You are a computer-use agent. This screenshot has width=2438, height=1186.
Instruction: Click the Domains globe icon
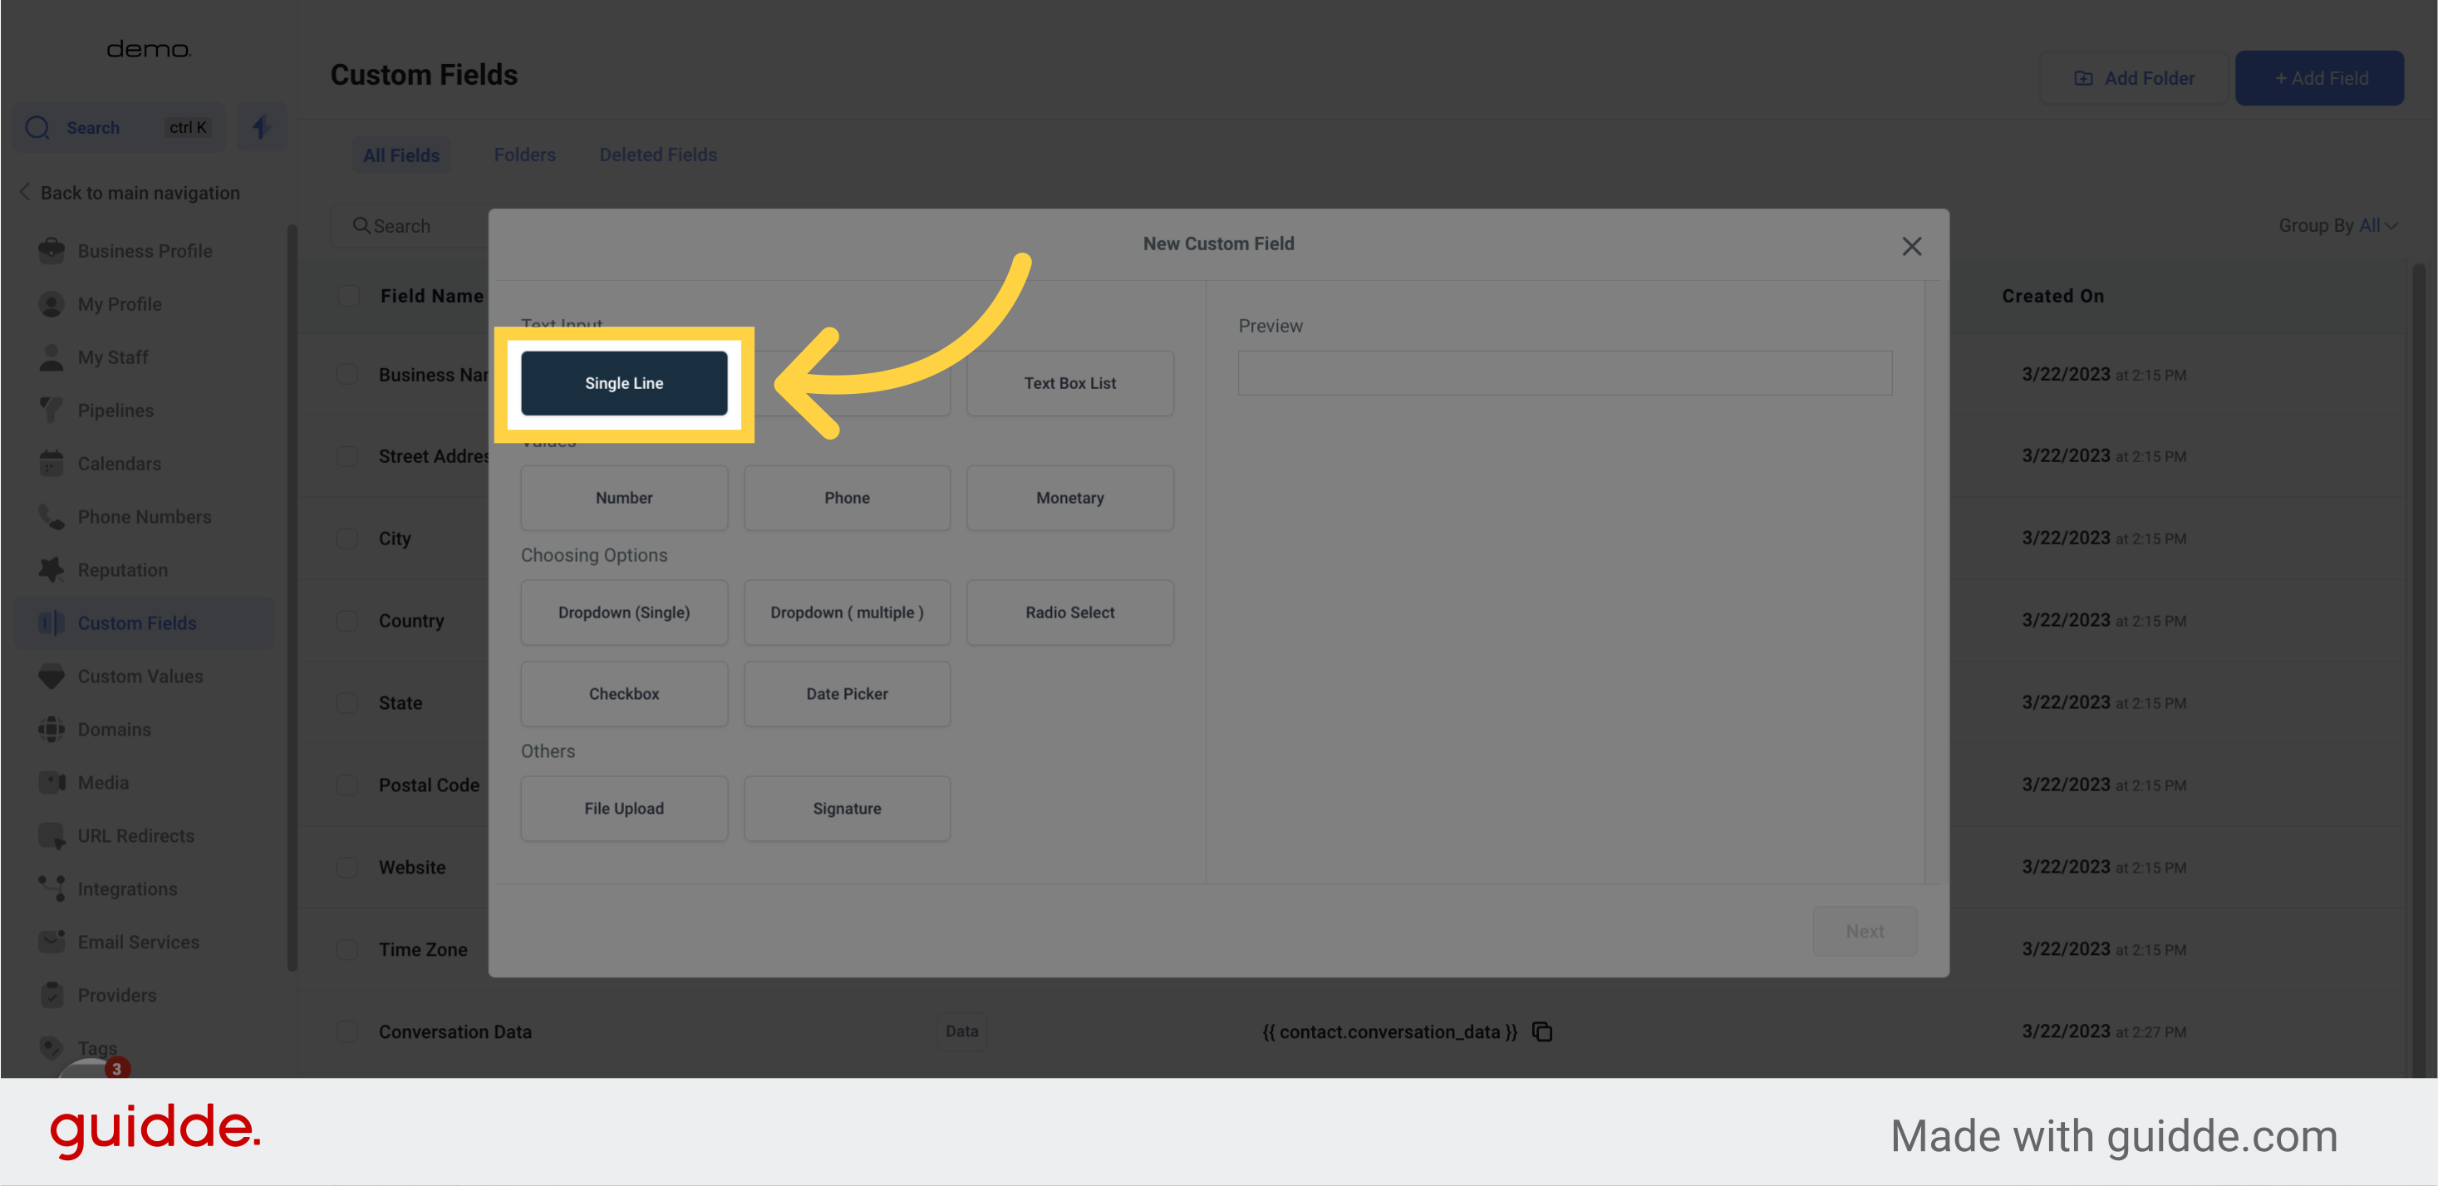click(x=52, y=729)
